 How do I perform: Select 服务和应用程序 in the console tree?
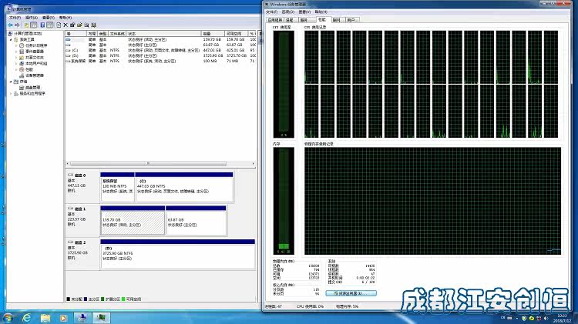[32, 94]
